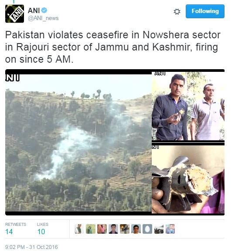Open the second avatar with green background
Viewport: 235px width, 252px height.
(90, 229)
